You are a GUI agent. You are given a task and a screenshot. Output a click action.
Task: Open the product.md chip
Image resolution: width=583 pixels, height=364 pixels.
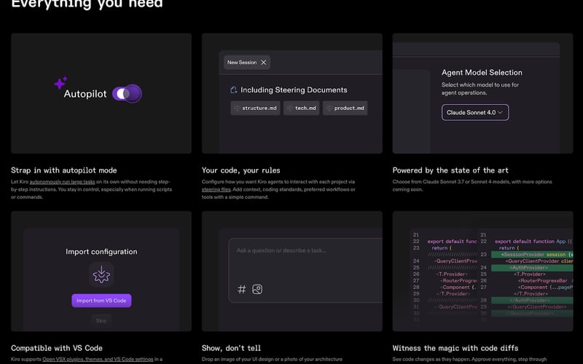(x=345, y=108)
